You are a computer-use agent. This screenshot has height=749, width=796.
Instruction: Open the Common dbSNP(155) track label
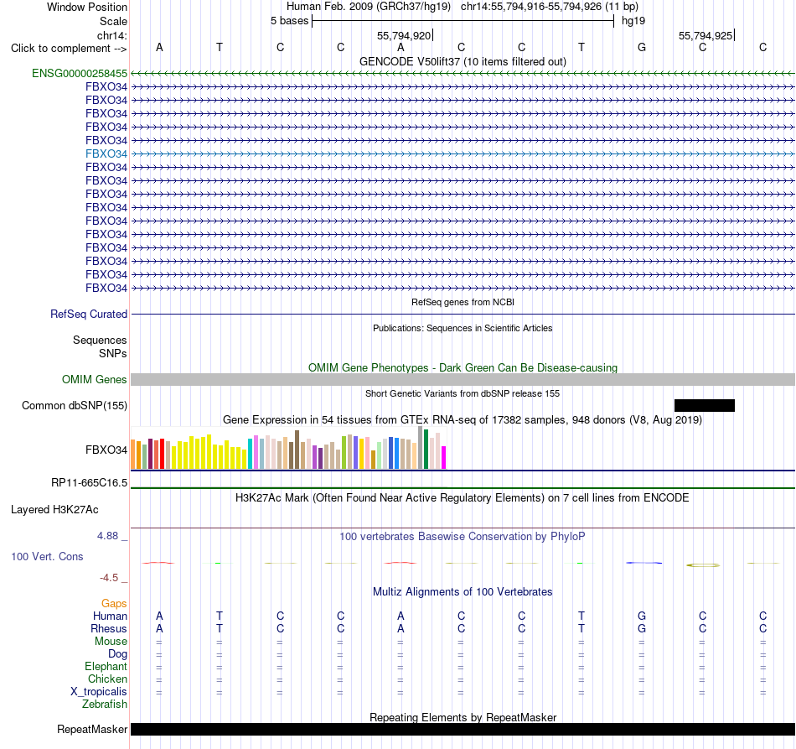click(x=74, y=405)
